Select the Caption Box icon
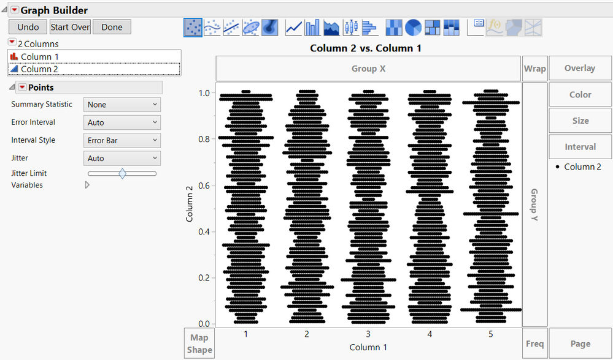The width and height of the screenshot is (613, 360). pos(476,28)
